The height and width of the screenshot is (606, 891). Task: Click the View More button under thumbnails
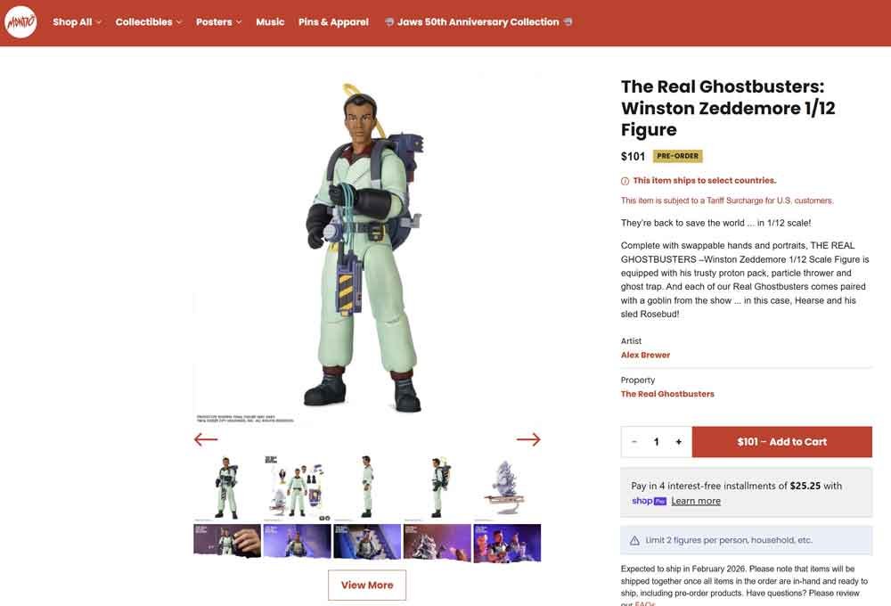click(x=367, y=585)
